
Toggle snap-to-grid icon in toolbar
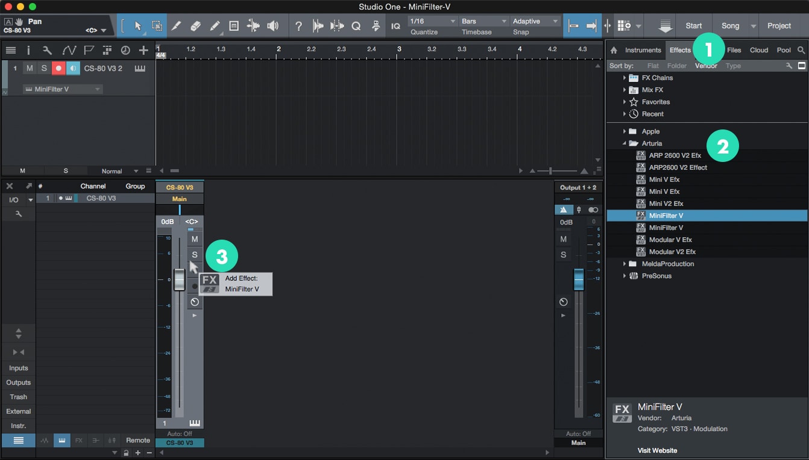[574, 26]
